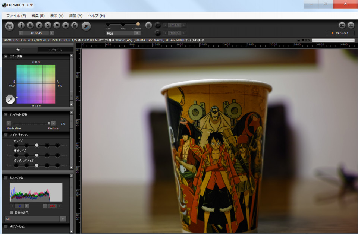Screen dimensions: 358x234
Task: Open the 編集 (E) menu
Action: 38,16
